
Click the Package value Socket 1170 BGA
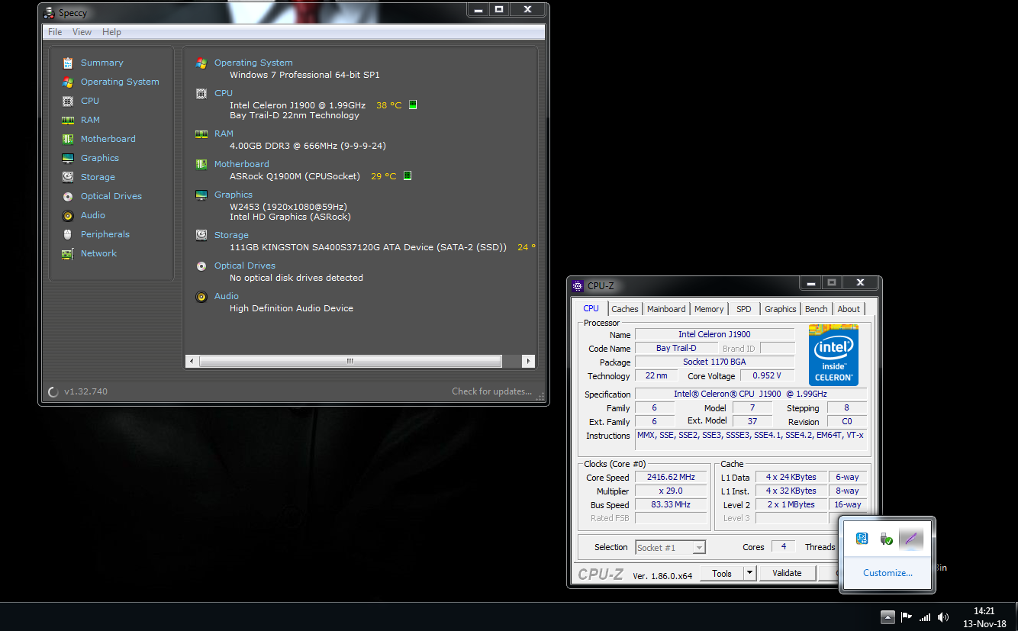(x=715, y=362)
